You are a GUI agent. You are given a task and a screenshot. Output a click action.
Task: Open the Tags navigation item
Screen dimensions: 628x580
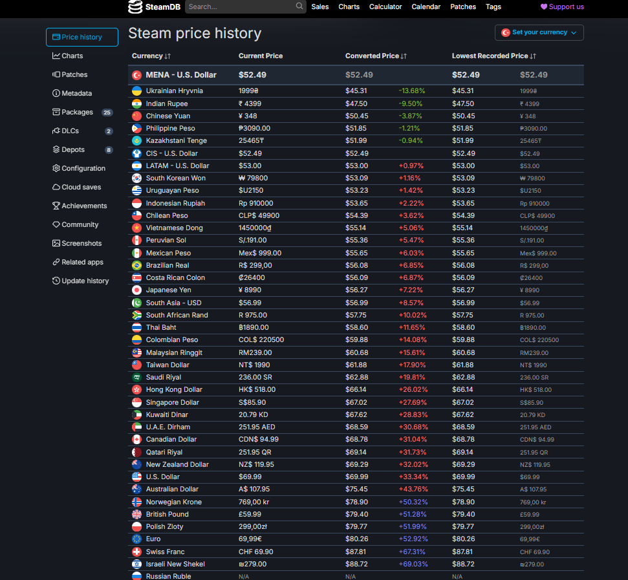pos(493,6)
